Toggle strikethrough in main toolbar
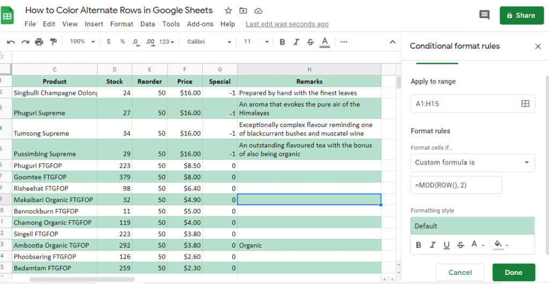Screen dimensions: 549x284 click(x=310, y=42)
